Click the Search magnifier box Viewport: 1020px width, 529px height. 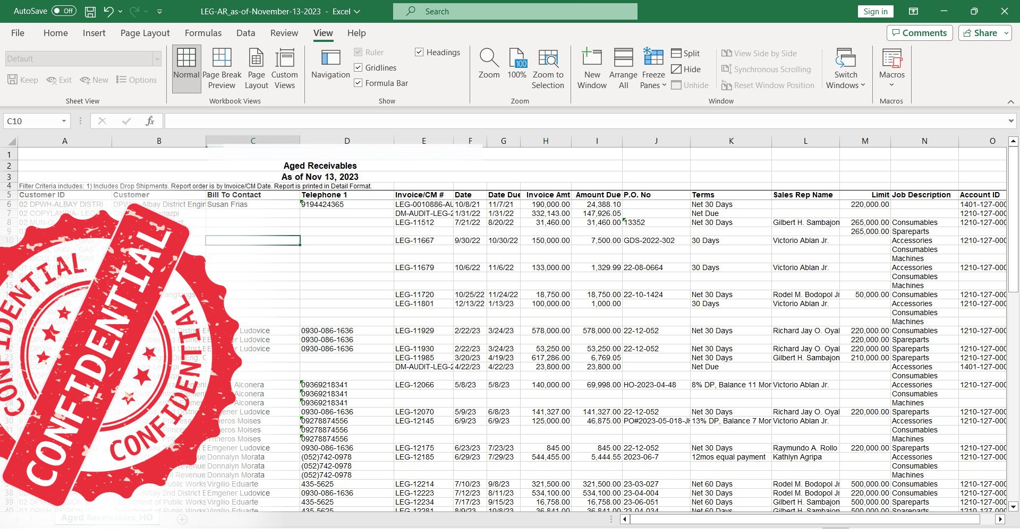[515, 11]
